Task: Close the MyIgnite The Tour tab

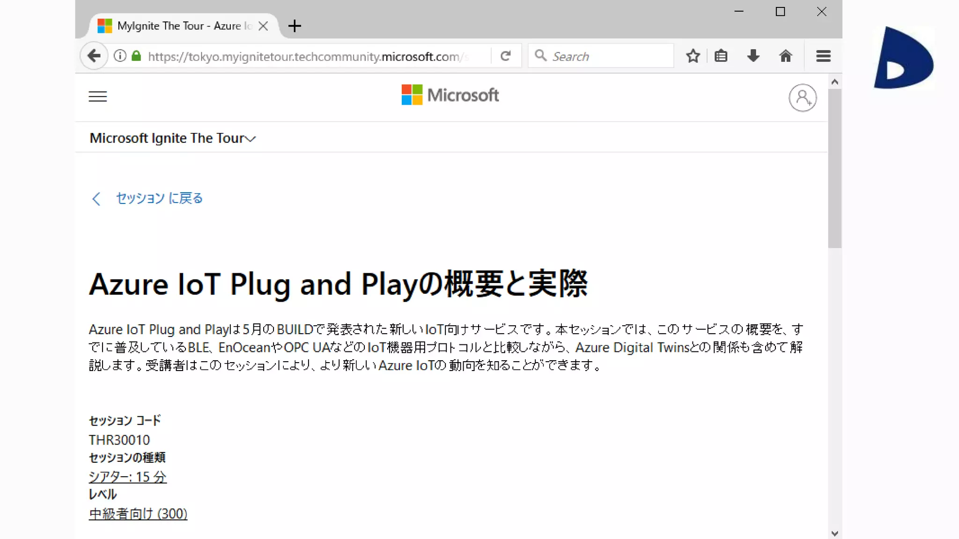Action: point(263,26)
